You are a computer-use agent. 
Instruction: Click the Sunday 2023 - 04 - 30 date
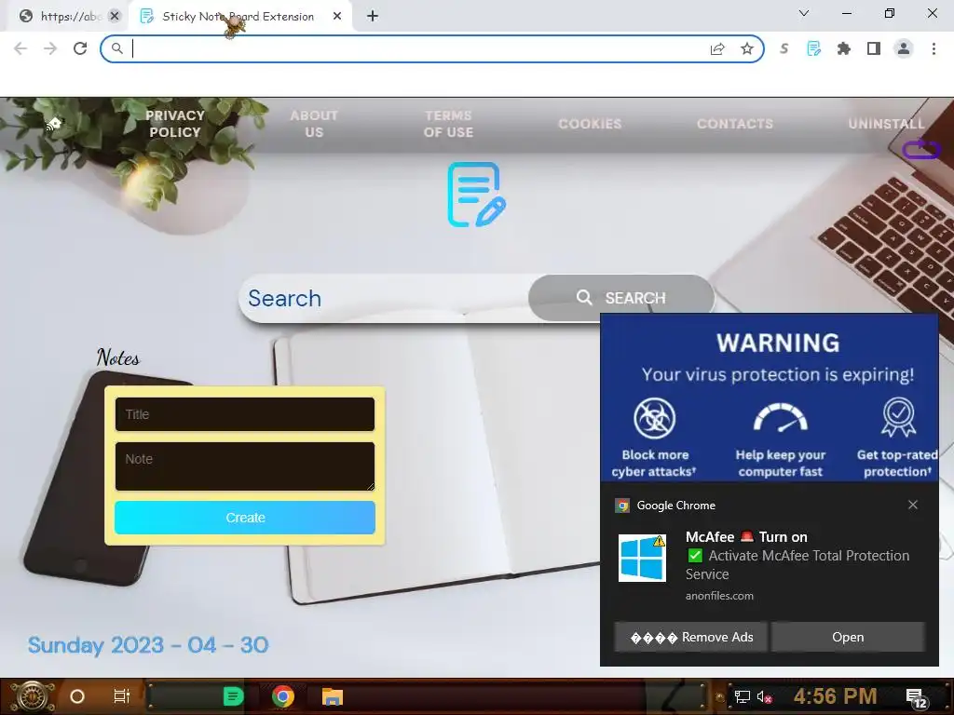point(148,645)
